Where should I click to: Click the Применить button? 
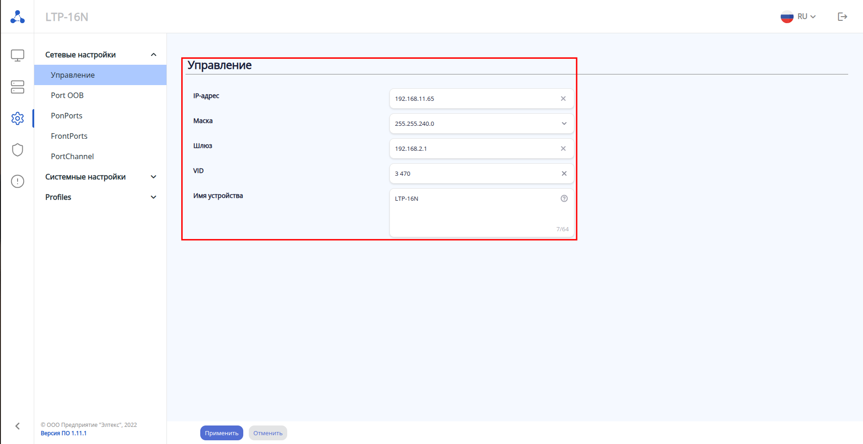click(x=222, y=433)
